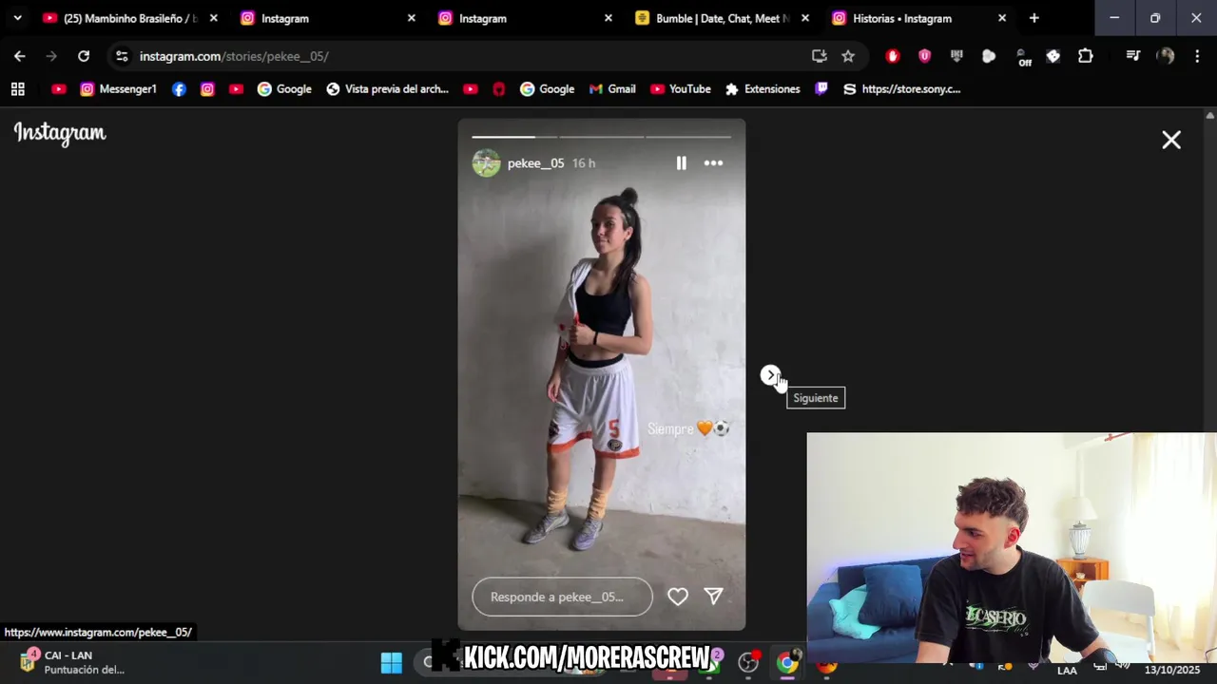Image resolution: width=1217 pixels, height=684 pixels.
Task: Open Vista previa del arch... bookmark
Action: (x=388, y=89)
